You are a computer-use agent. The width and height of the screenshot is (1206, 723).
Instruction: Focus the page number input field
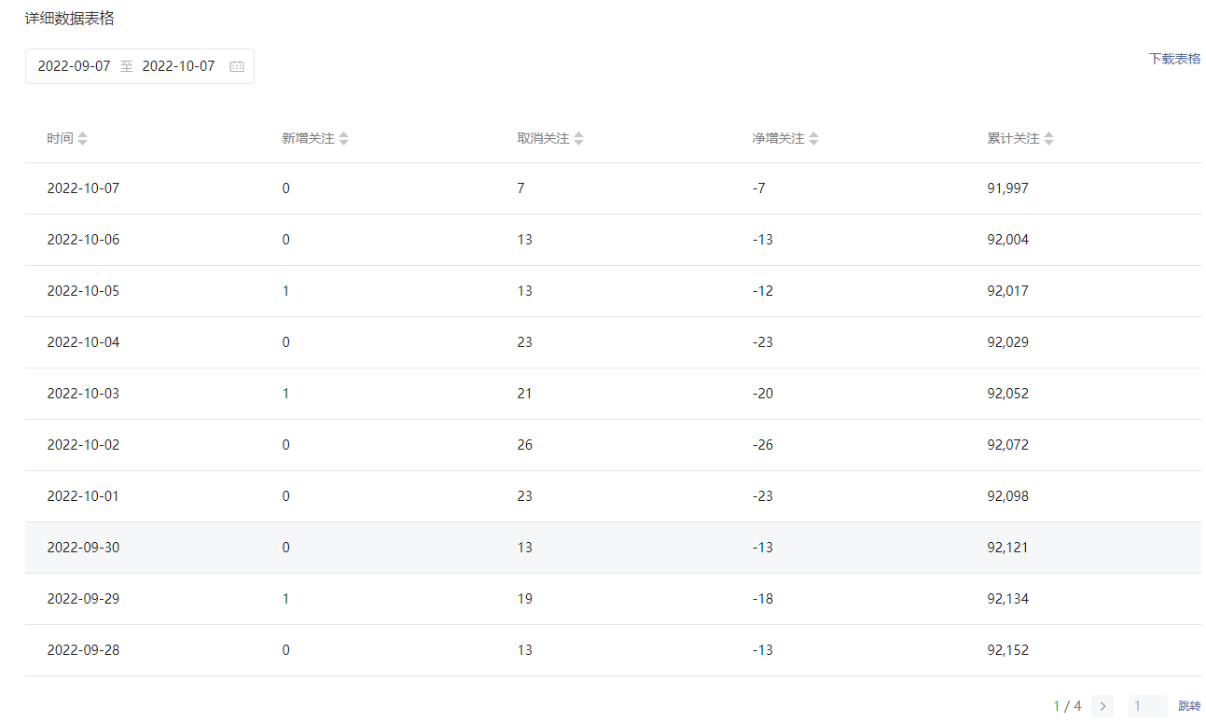[1146, 706]
